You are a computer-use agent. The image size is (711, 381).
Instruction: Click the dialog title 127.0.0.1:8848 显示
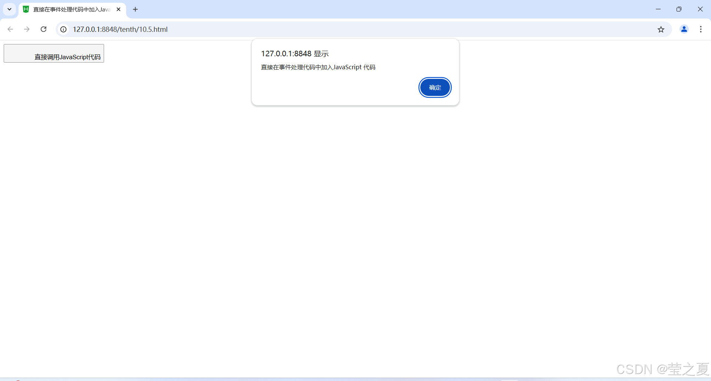295,54
